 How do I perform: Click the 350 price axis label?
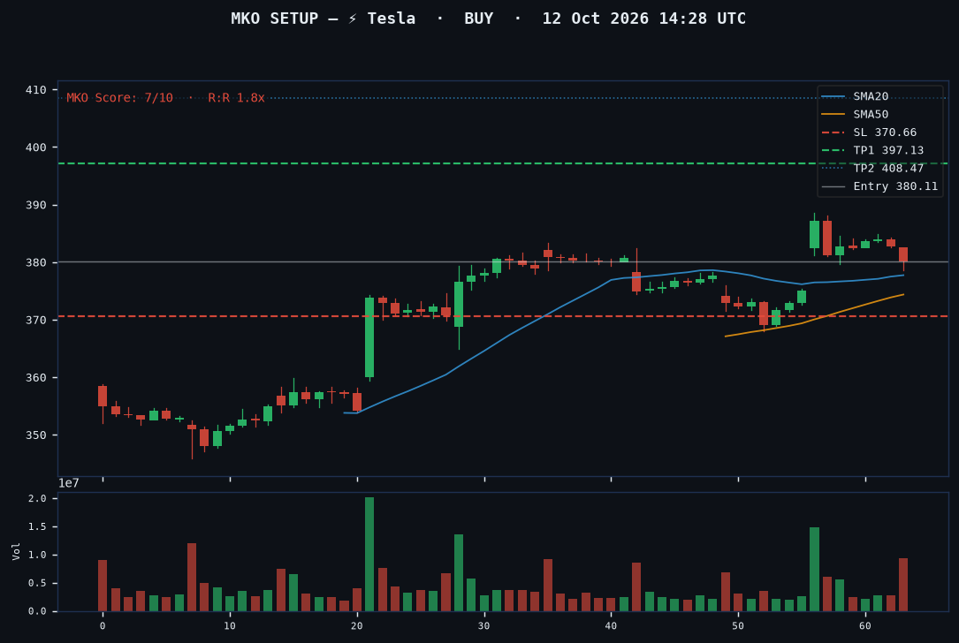coord(35,435)
